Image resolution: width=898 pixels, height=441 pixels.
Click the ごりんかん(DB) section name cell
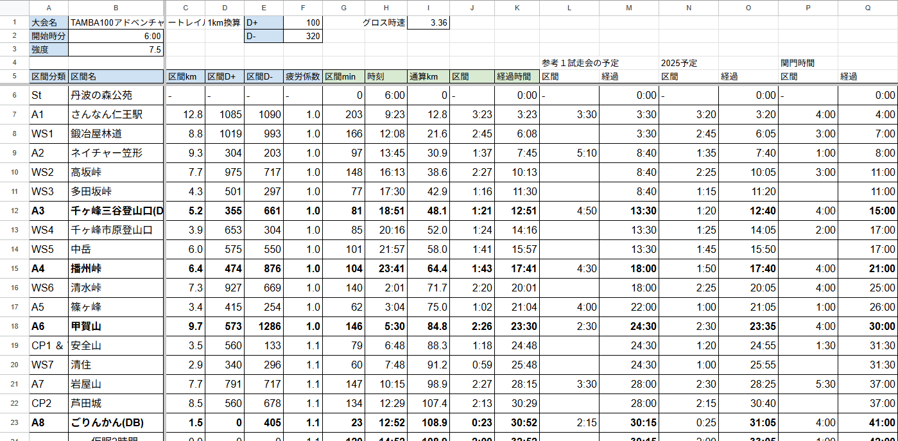coord(116,422)
